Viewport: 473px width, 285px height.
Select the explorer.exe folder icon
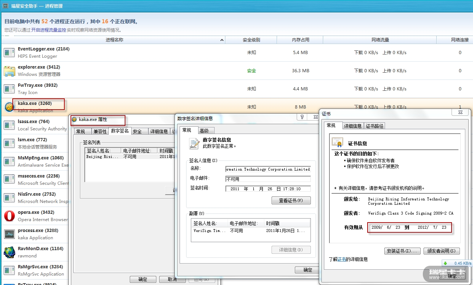[9, 71]
